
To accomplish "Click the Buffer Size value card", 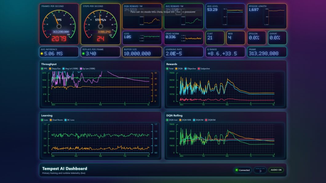I will point(142,52).
